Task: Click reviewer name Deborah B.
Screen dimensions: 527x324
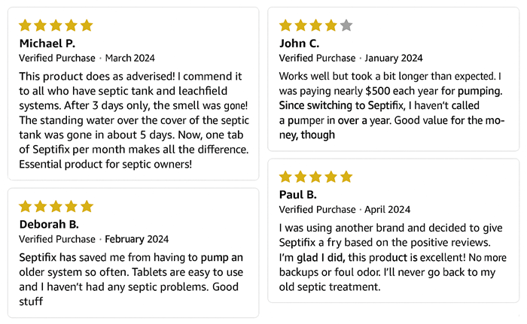Action: click(49, 224)
